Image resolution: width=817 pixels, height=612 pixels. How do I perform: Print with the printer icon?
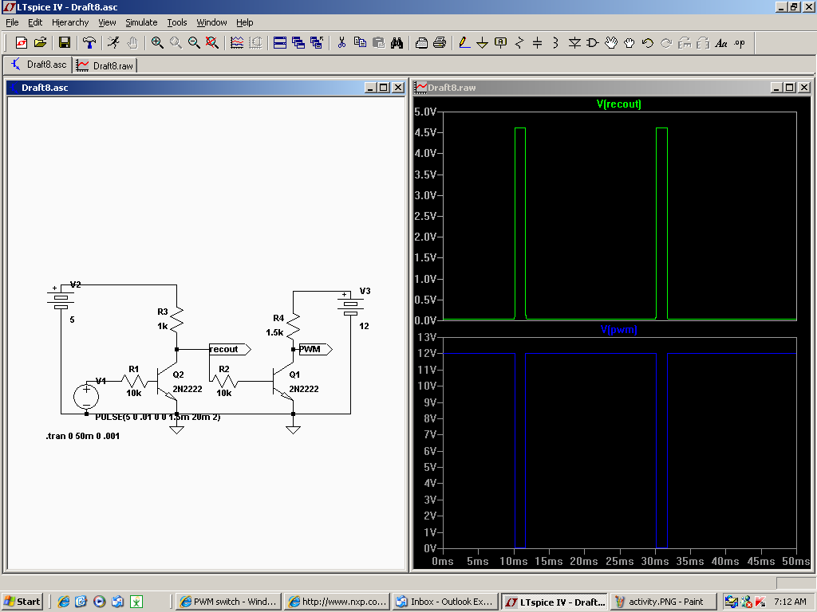coord(440,43)
